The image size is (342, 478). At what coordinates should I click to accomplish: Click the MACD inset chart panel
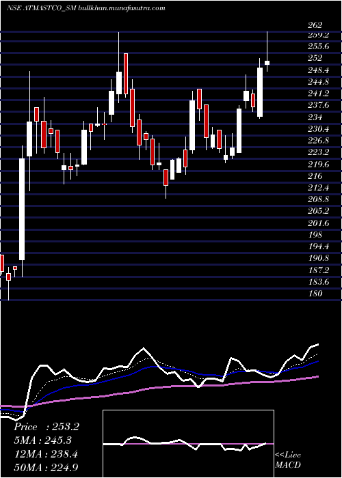188,444
